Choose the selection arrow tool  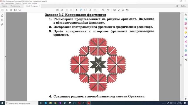point(77,10)
